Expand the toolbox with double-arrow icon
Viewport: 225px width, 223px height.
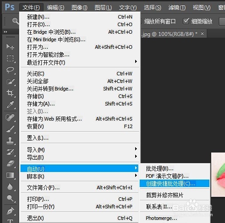[x=5, y=31]
